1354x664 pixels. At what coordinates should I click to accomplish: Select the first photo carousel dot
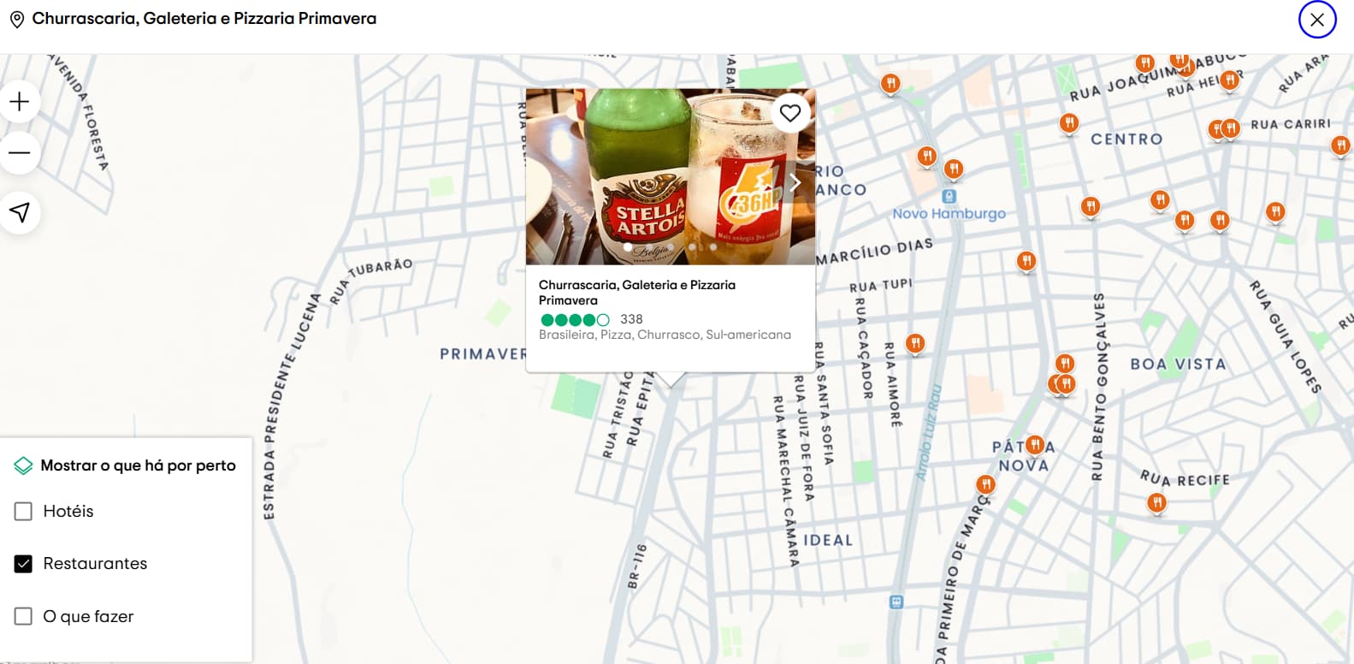pos(629,247)
